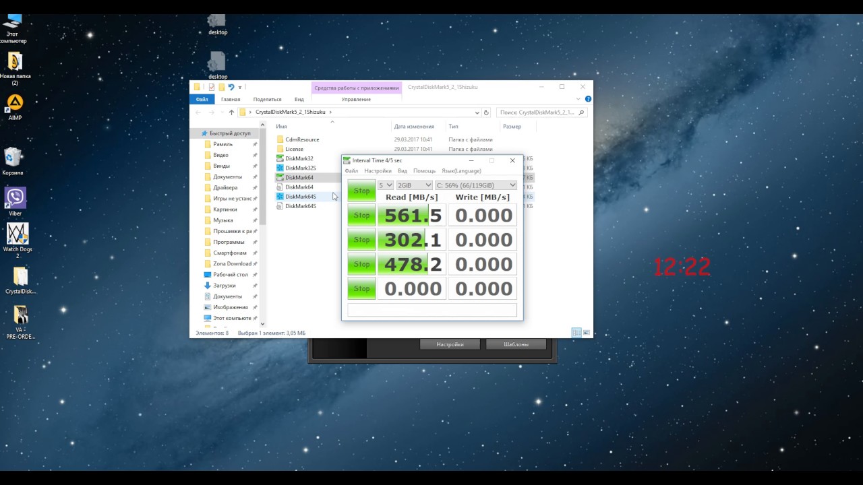Open Загрузки in the sidebar
Viewport: 863px width, 485px height.
pyautogui.click(x=225, y=286)
